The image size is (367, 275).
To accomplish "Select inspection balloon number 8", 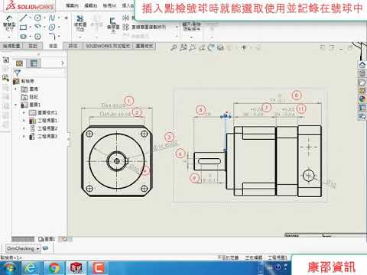I will pos(297,95).
